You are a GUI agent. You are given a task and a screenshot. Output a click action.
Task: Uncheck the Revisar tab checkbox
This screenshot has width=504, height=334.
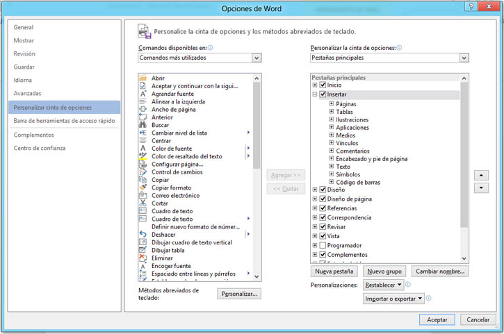(323, 227)
